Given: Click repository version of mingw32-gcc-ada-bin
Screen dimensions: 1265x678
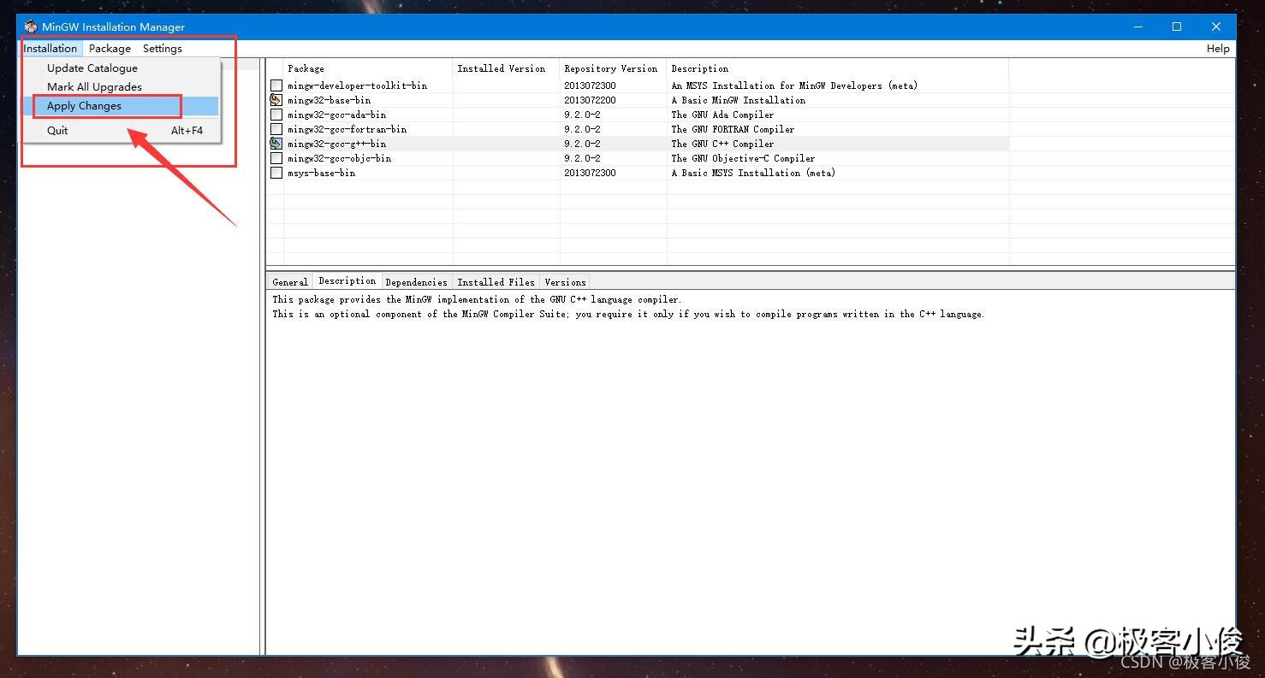Looking at the screenshot, I should (582, 115).
